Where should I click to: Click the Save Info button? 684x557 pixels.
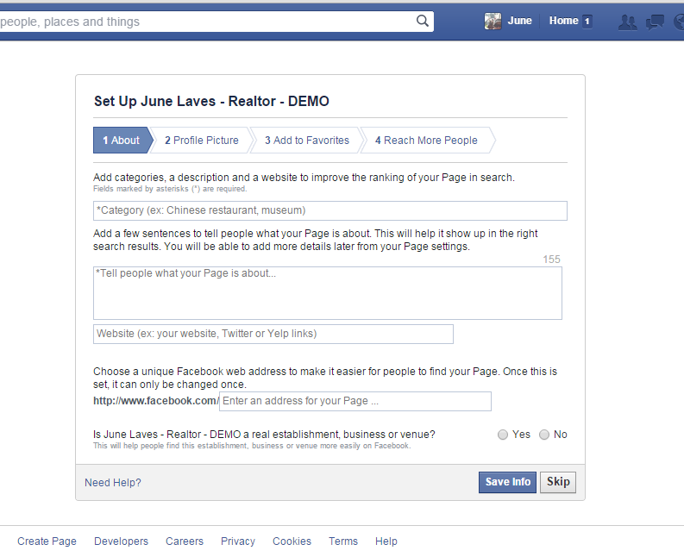click(507, 482)
